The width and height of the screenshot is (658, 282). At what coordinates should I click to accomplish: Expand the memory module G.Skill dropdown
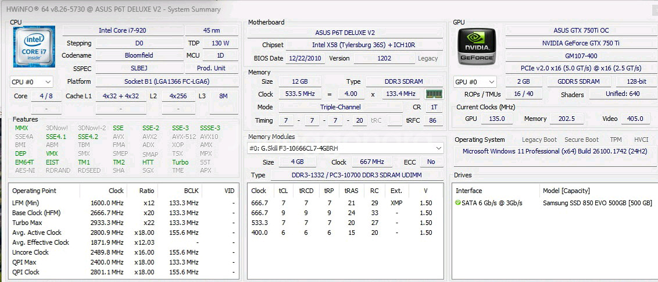[x=345, y=148]
